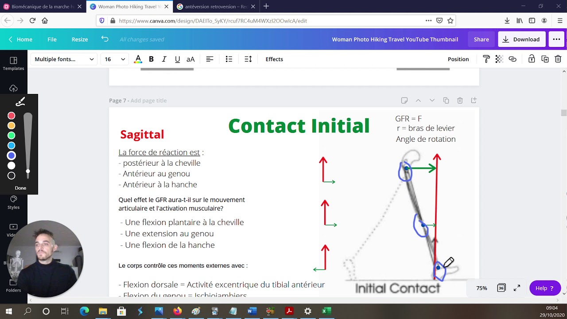The image size is (567, 319).
Task: Move Page 7 up
Action: coord(418,101)
